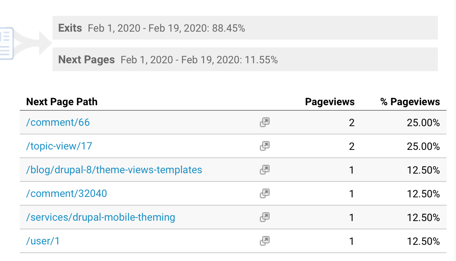
Task: Click external icon for drupal-mobile-theming row
Action: point(265,217)
